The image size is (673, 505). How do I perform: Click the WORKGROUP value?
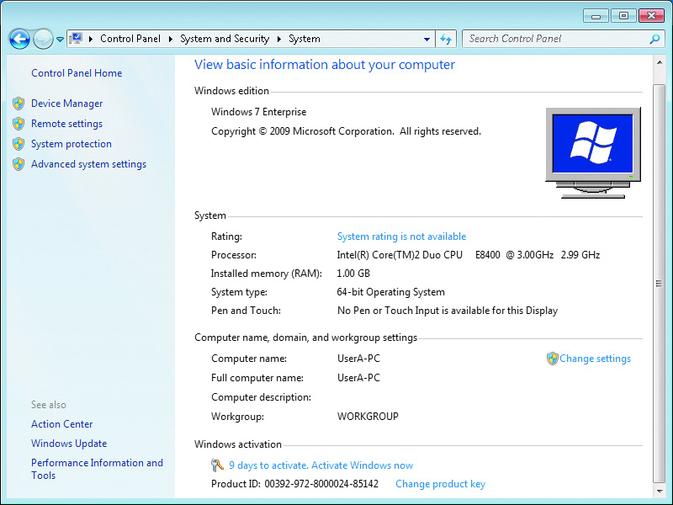[x=368, y=417]
